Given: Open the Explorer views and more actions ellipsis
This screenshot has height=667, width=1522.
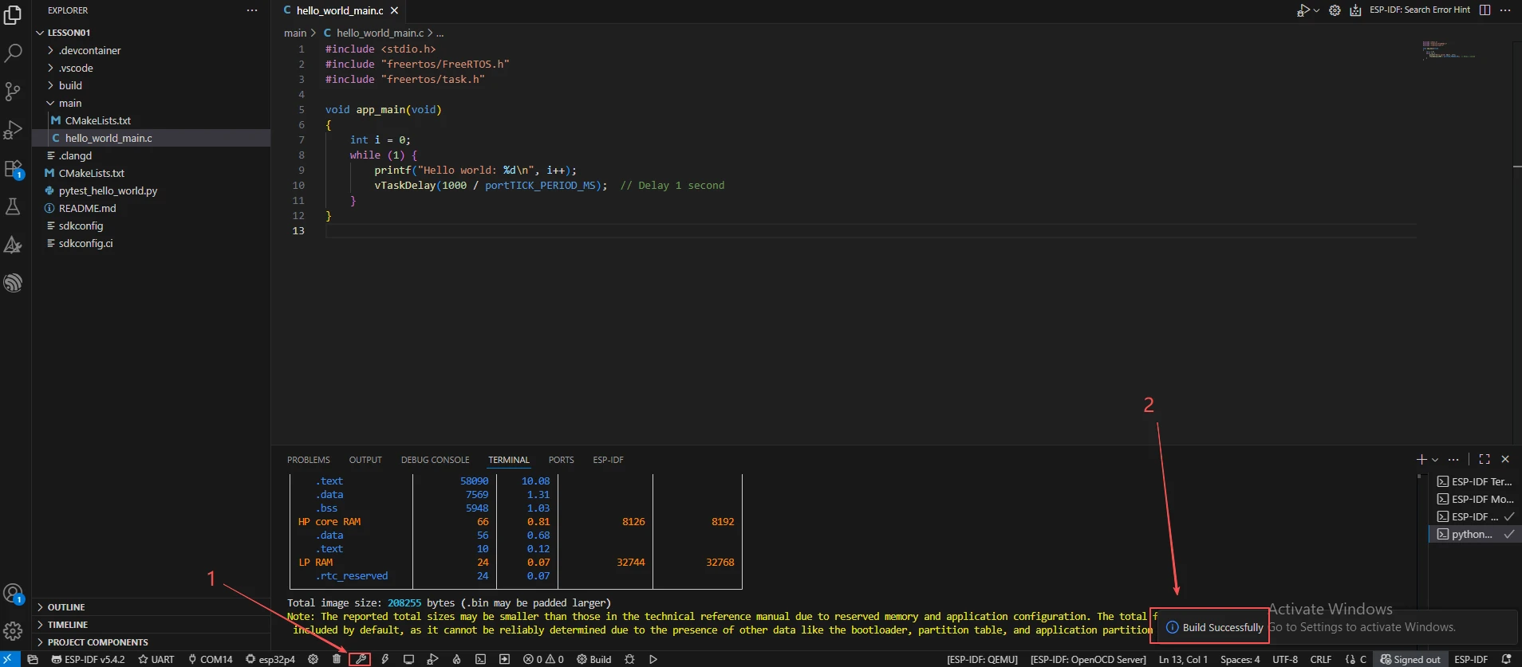Looking at the screenshot, I should click(x=252, y=10).
